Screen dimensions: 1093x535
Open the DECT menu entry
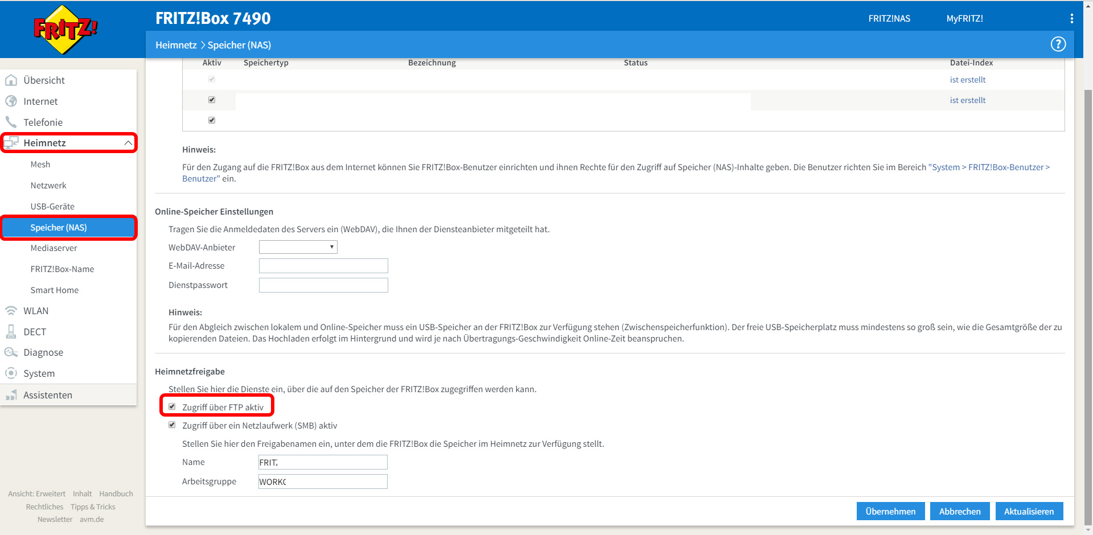point(35,332)
